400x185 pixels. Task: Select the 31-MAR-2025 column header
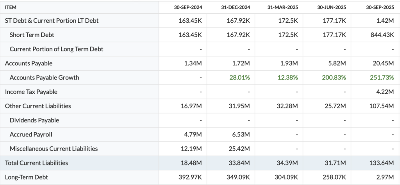click(284, 7)
